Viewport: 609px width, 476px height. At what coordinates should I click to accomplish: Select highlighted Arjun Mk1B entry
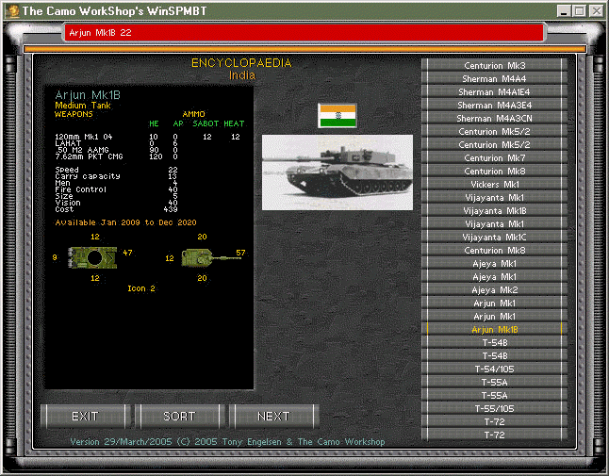[494, 330]
